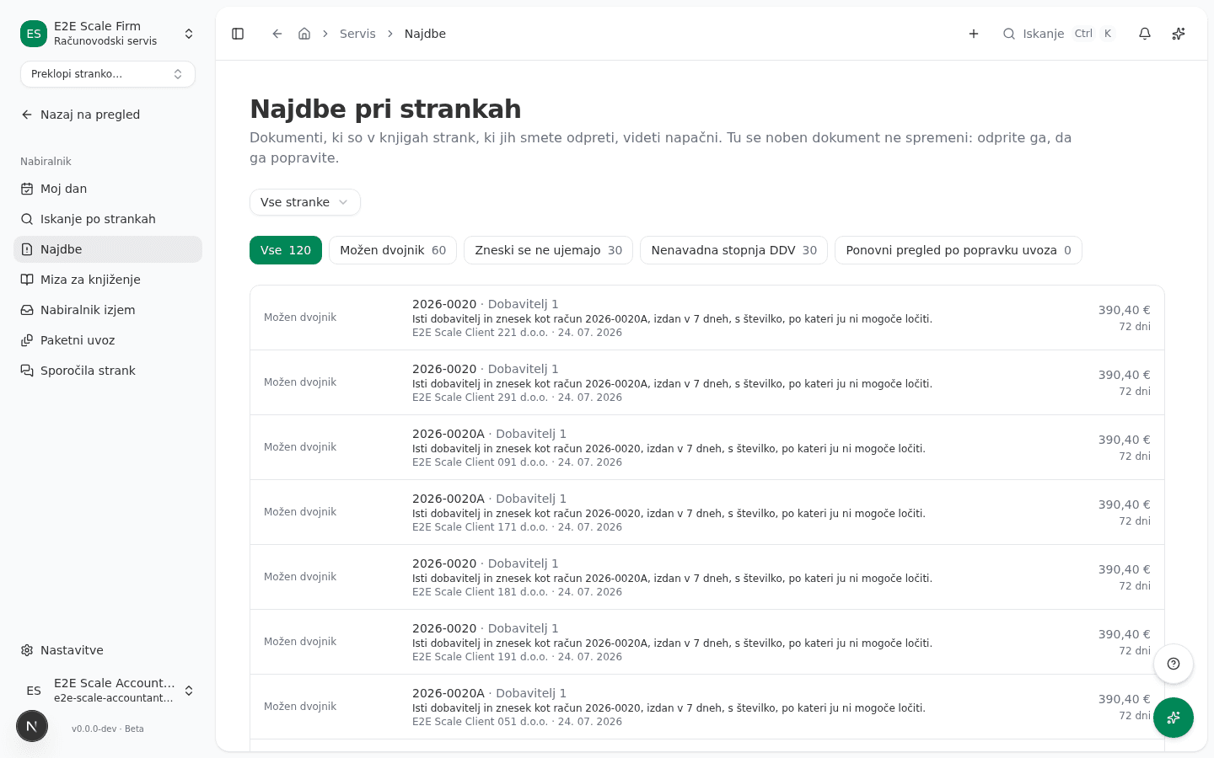Open finding for E2E Scale Client 051

(707, 707)
